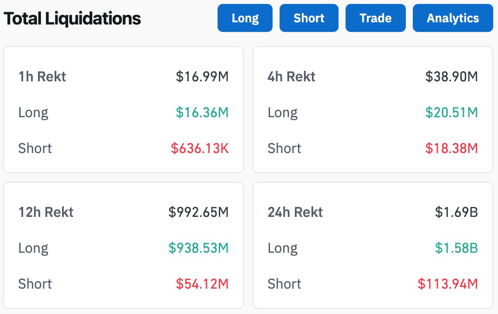
Task: Click the Total Liquidations heading
Action: click(72, 19)
